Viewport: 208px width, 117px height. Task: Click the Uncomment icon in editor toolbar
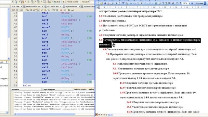pyautogui.click(x=72, y=10)
